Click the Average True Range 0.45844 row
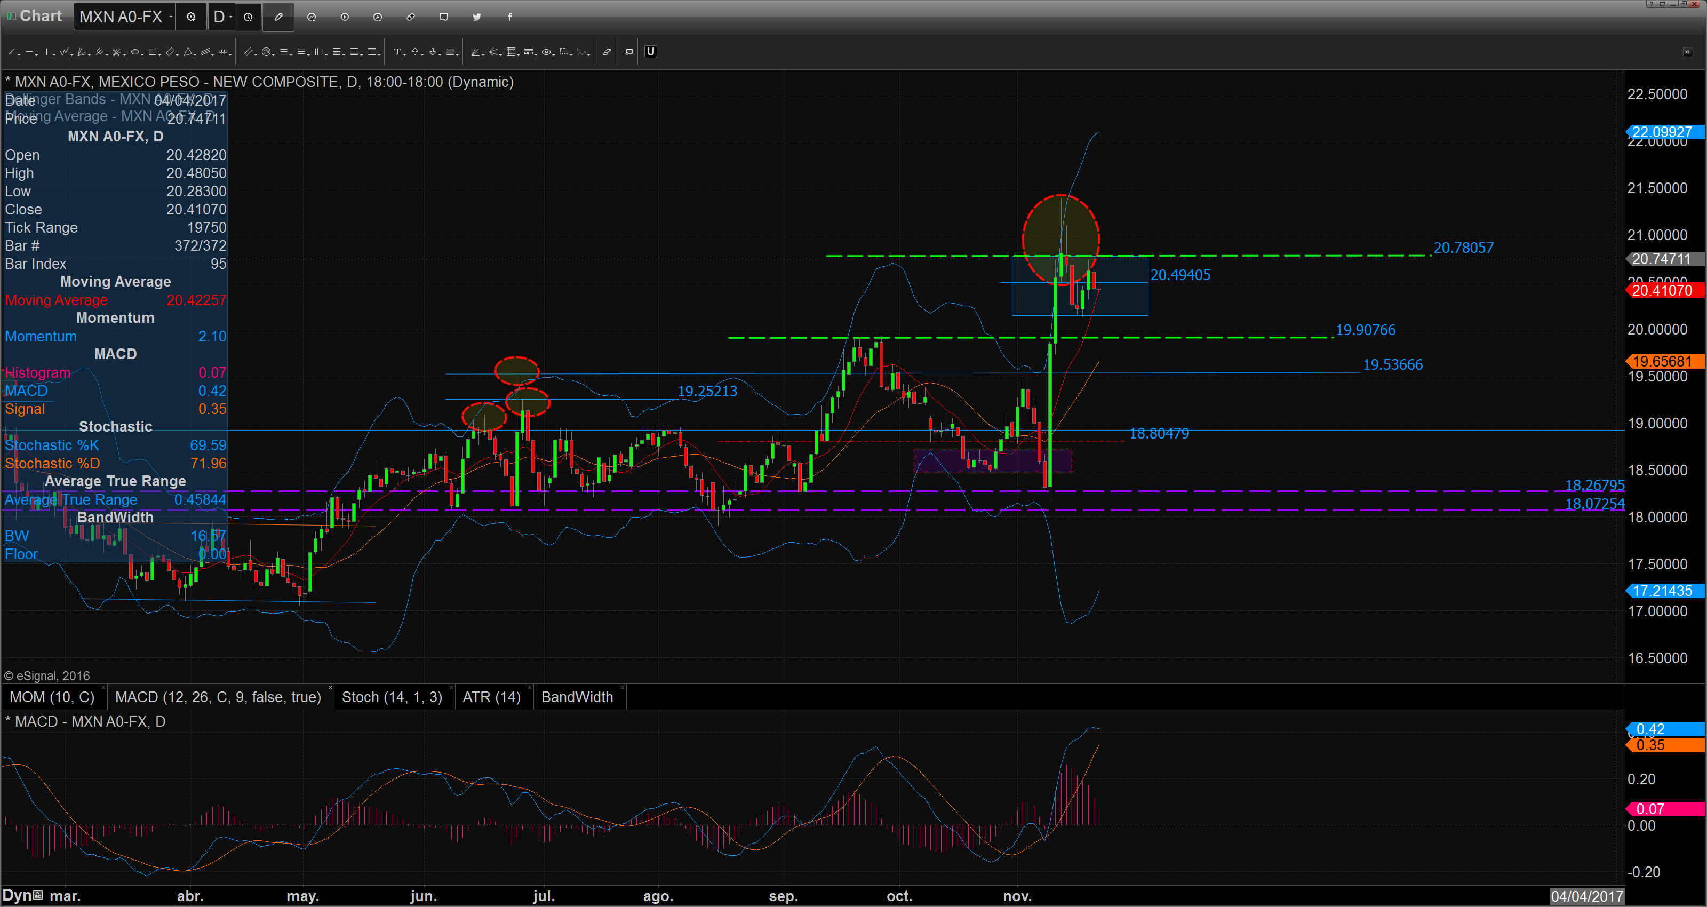Viewport: 1707px width, 907px height. pos(115,500)
